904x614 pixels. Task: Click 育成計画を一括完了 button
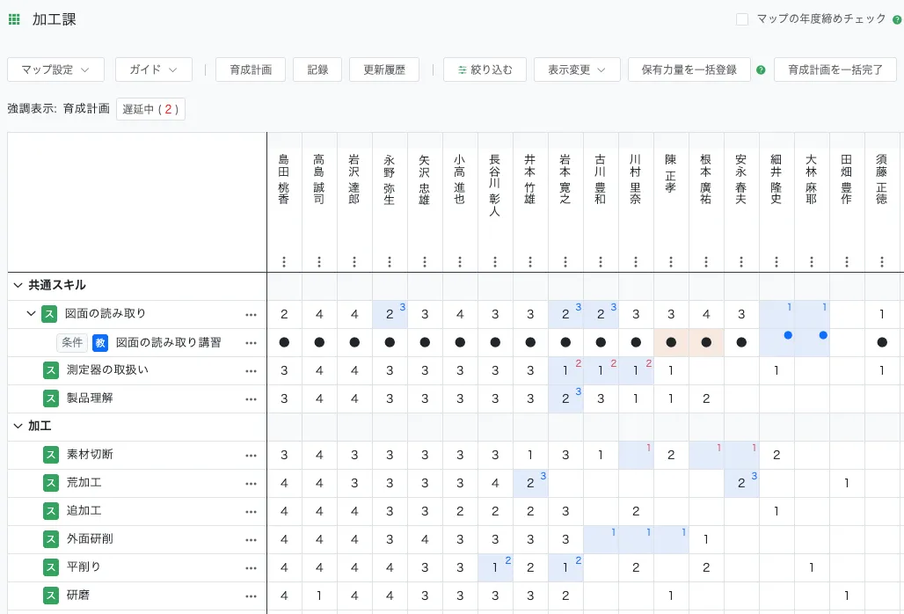tap(835, 69)
